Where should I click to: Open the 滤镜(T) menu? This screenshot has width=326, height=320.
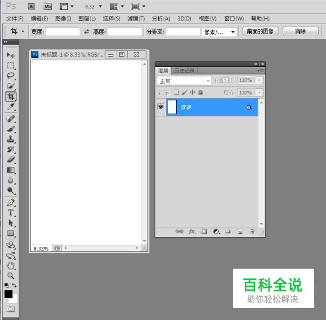coord(136,19)
